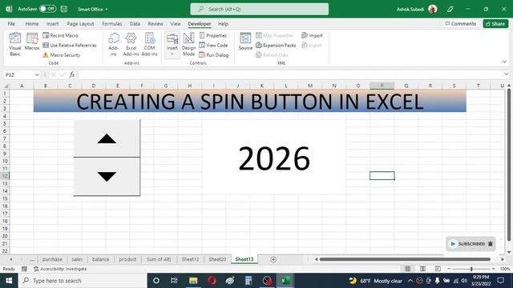513x288 pixels.
Task: Click Import XML data
Action: pyautogui.click(x=312, y=35)
